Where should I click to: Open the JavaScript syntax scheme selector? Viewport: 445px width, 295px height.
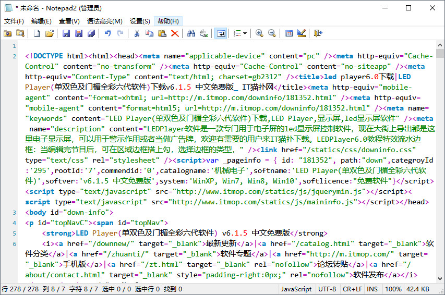tap(296, 289)
